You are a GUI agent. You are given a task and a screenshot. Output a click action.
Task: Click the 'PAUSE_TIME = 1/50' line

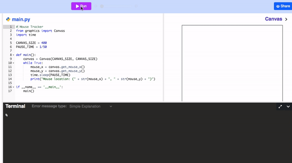coord(31,47)
